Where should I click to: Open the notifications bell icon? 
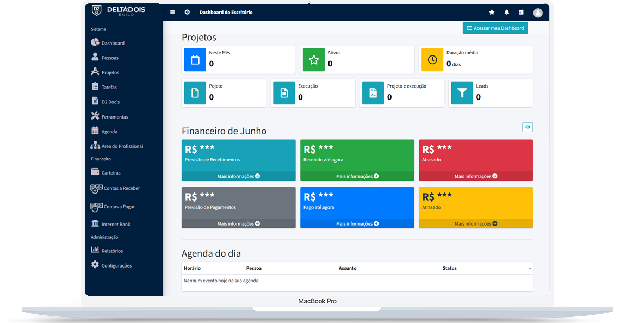point(507,12)
